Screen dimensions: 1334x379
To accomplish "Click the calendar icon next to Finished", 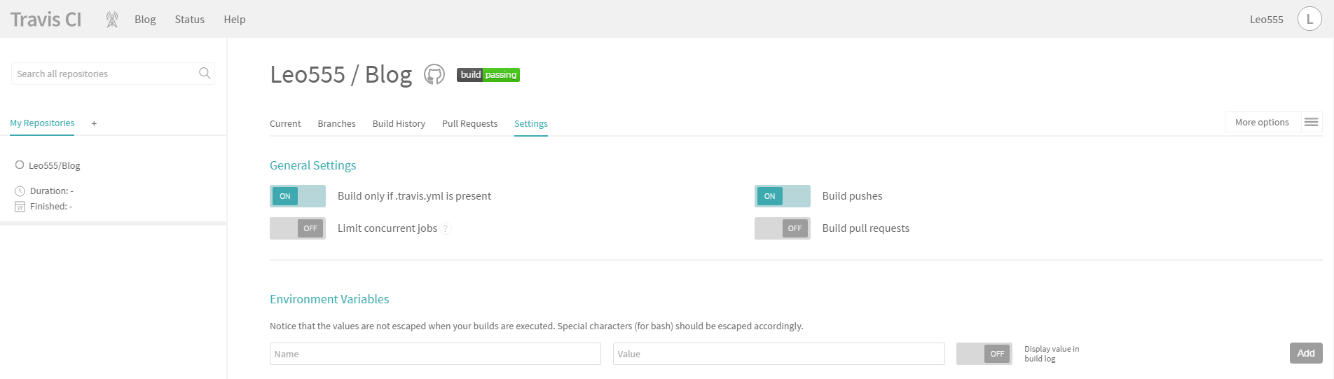I will [x=20, y=207].
